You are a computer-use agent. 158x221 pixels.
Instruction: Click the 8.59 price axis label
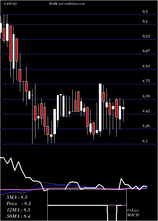146,96
